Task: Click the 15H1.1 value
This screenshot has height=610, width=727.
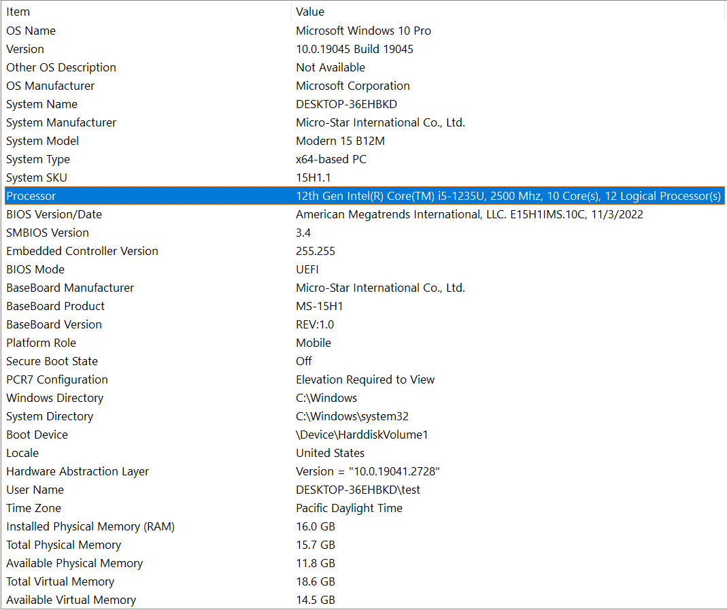Action: click(x=313, y=177)
